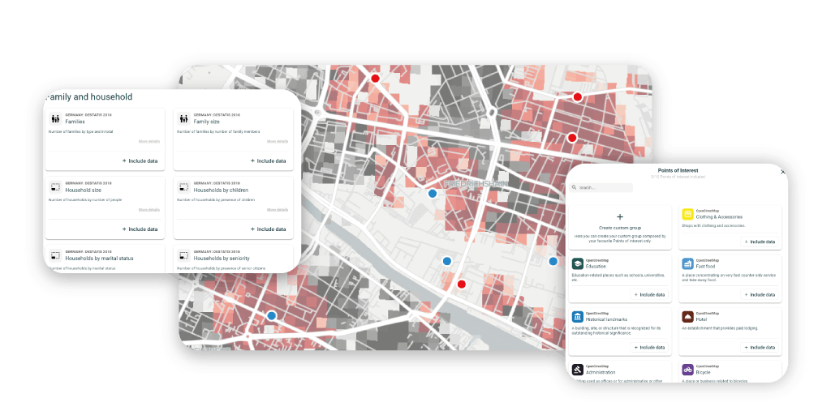Click the Households by marital status icon
Image resolution: width=831 pixels, height=415 pixels.
point(55,255)
